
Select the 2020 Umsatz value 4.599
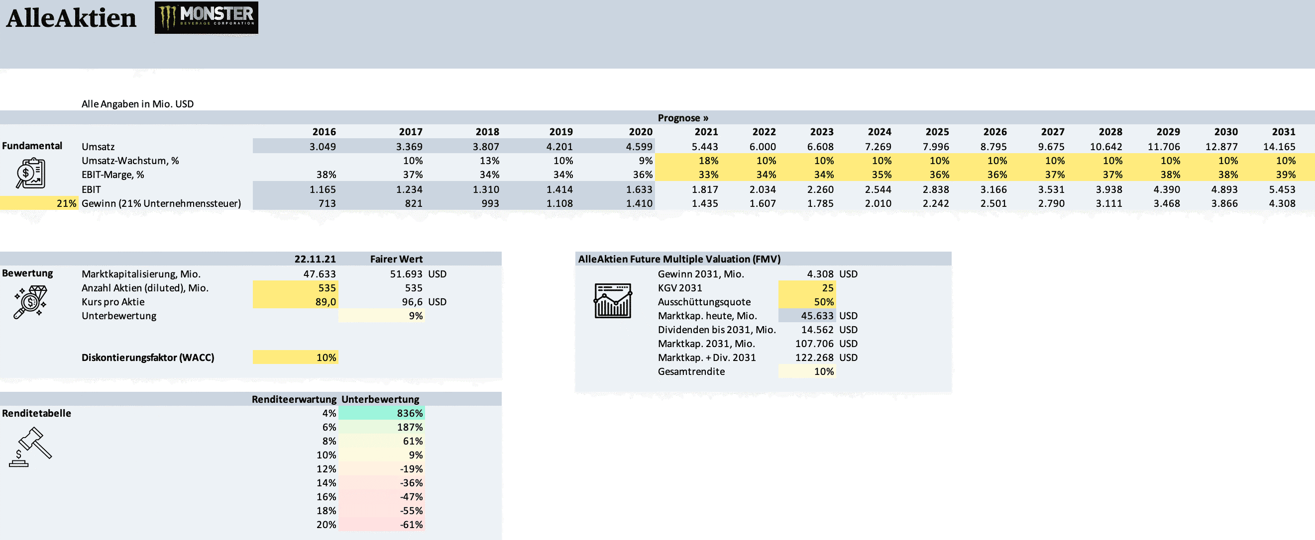(x=639, y=146)
